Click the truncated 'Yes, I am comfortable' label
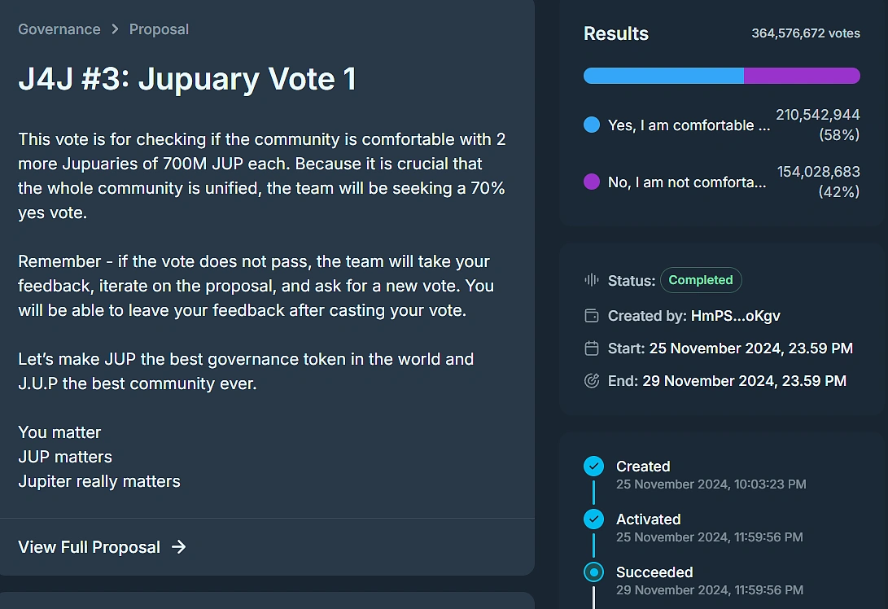 point(689,125)
